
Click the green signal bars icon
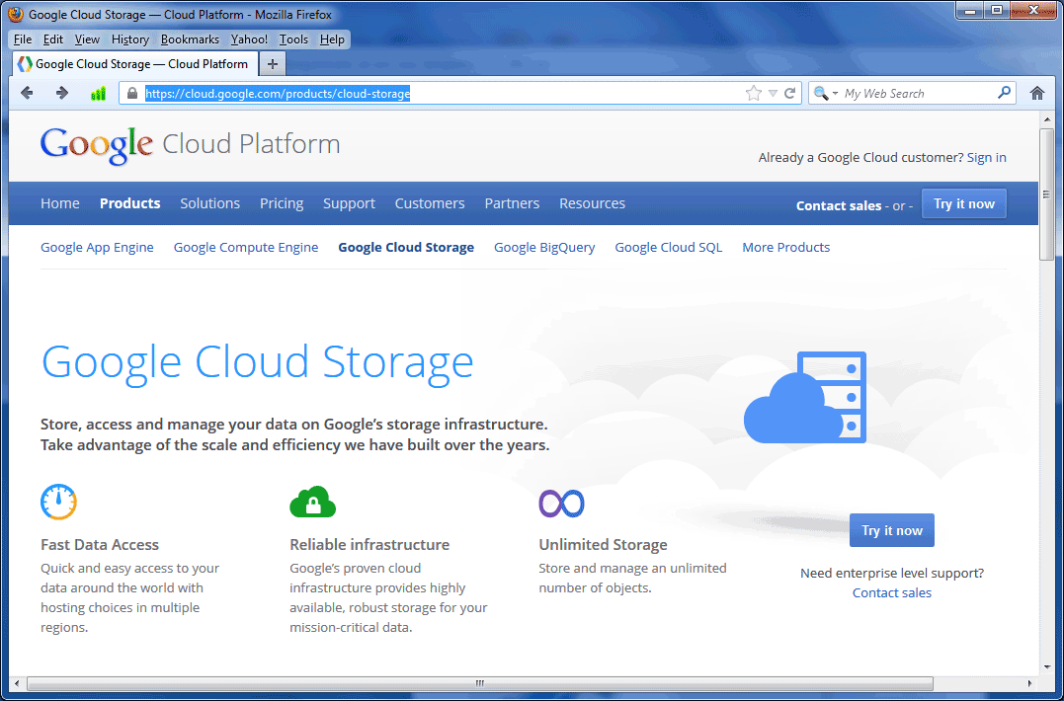98,94
